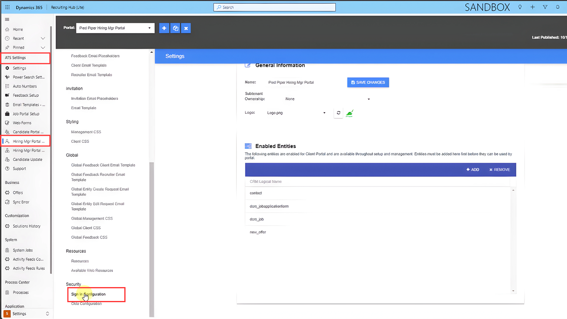Click the lightbulb assistant icon in header
This screenshot has width=567, height=319.
pos(520,7)
